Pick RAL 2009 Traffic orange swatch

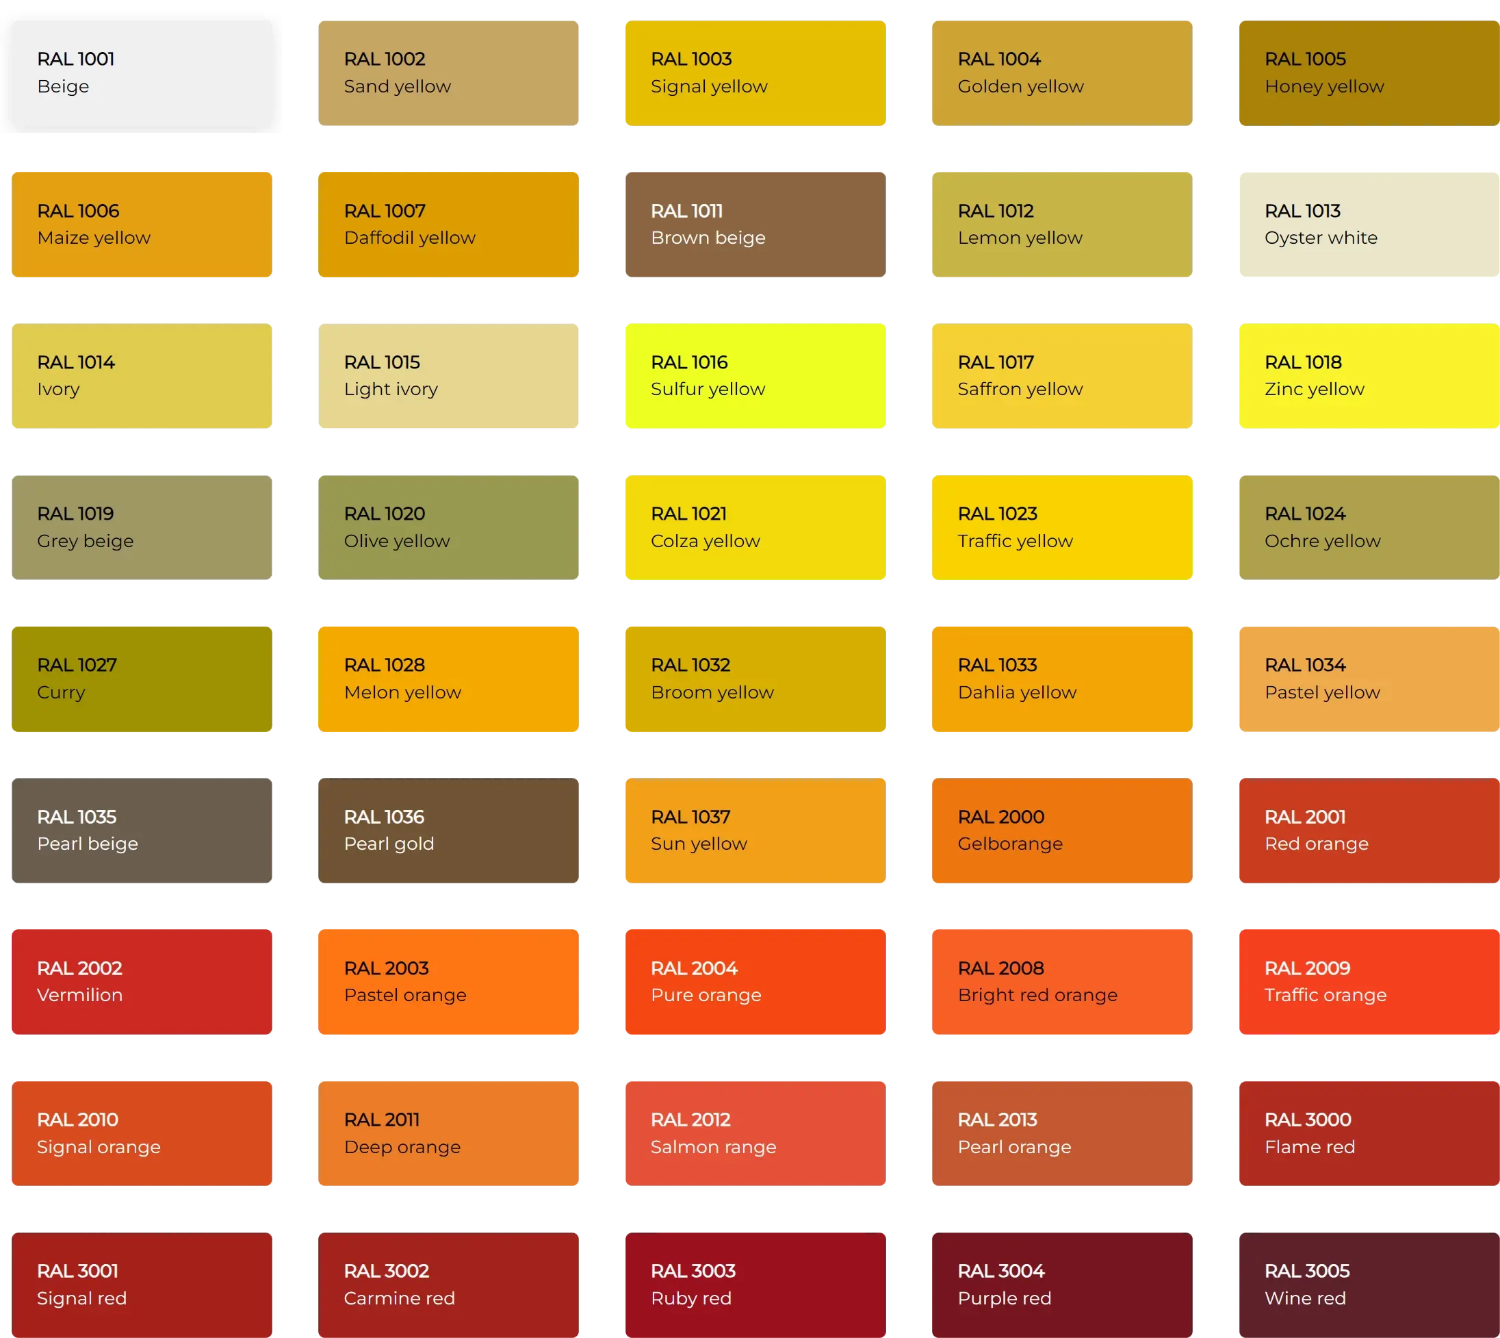point(1368,981)
